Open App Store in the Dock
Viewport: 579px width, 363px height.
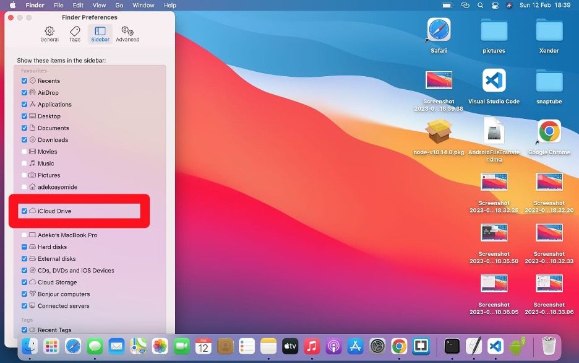coord(355,346)
